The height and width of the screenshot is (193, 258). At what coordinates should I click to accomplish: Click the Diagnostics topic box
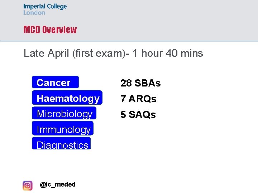pyautogui.click(x=62, y=144)
